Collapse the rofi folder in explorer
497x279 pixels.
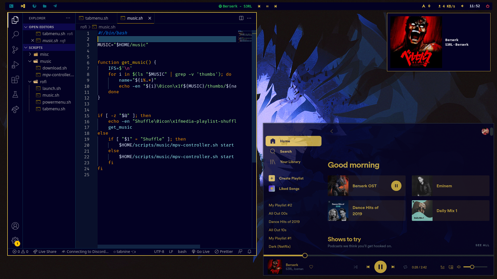point(30,82)
